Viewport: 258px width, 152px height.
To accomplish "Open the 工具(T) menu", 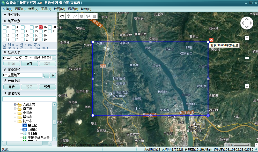I will click(x=46, y=9).
